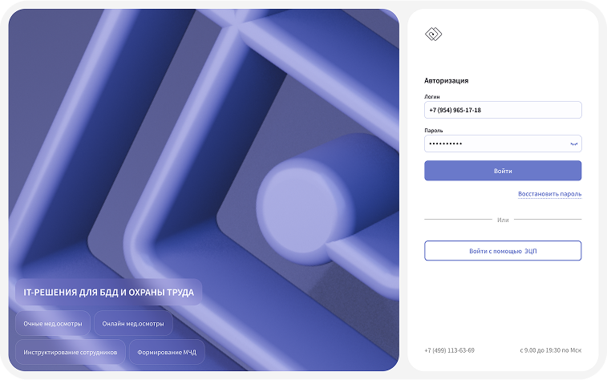
Task: Click the IT-решения для БДД и охраны труда banner
Action: tap(108, 293)
